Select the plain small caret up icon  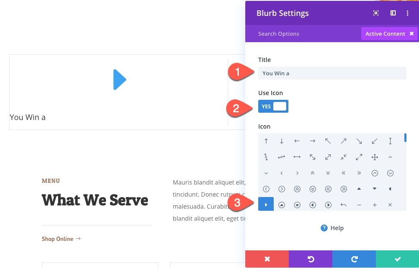[390, 157]
